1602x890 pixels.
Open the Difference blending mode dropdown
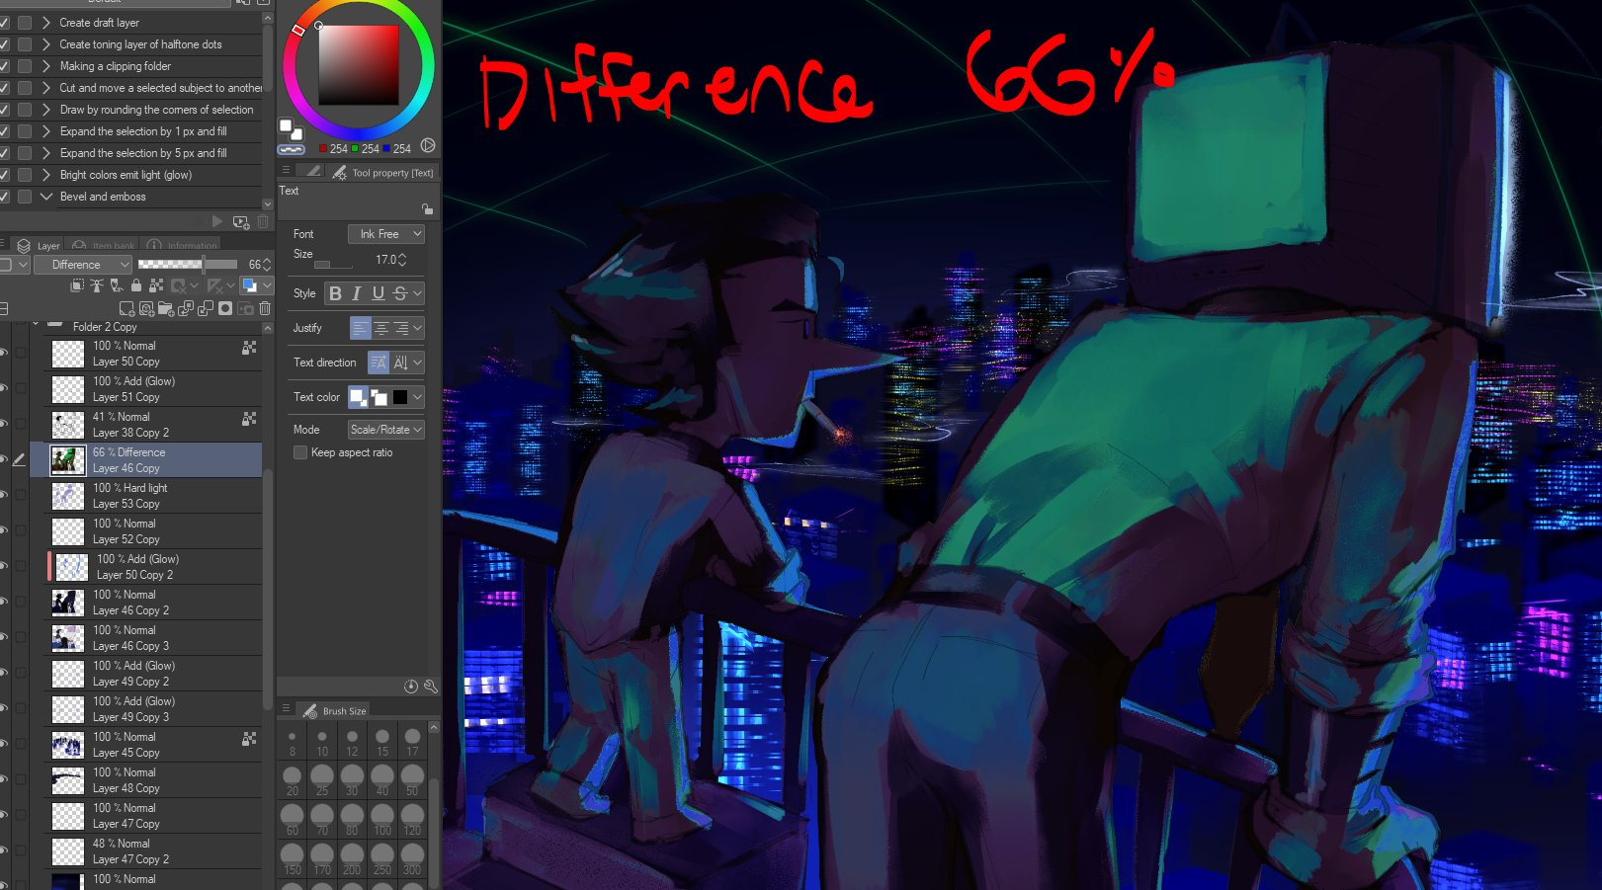[83, 265]
